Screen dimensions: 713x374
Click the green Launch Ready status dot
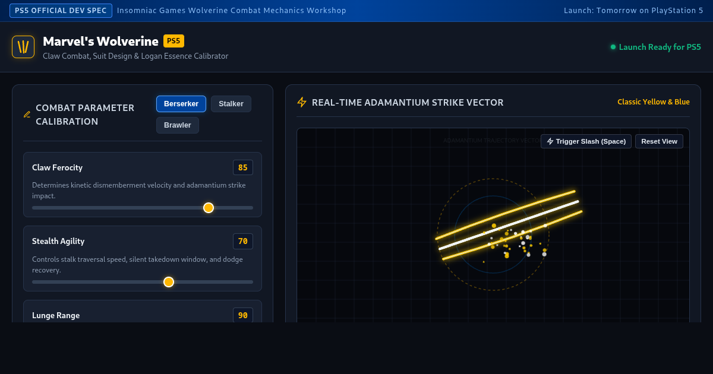click(613, 47)
